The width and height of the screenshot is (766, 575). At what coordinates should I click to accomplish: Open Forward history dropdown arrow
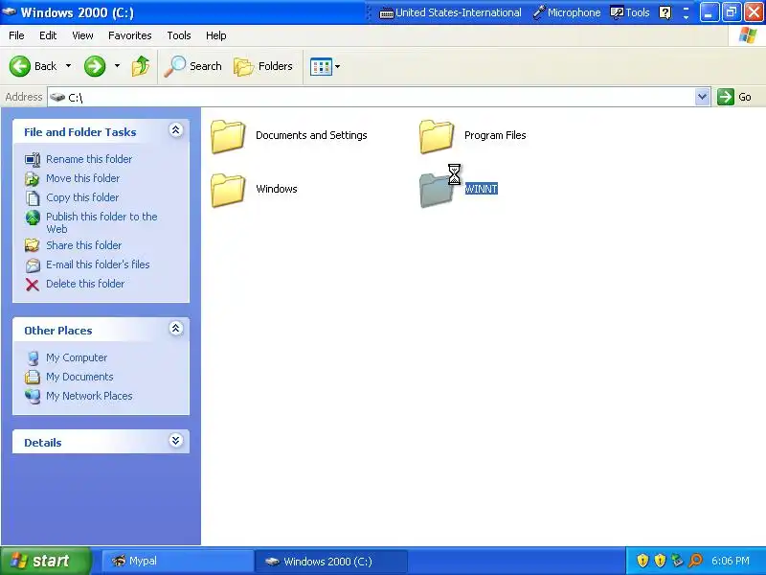tap(117, 66)
